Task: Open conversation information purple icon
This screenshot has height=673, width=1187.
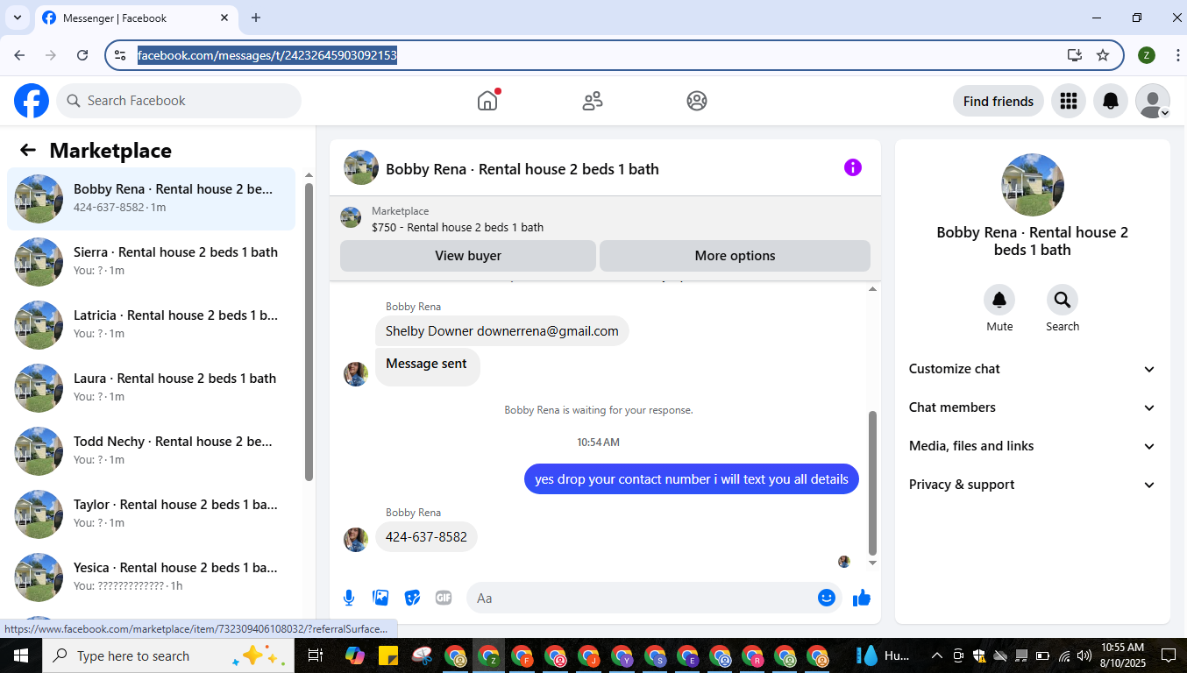Action: (x=853, y=167)
